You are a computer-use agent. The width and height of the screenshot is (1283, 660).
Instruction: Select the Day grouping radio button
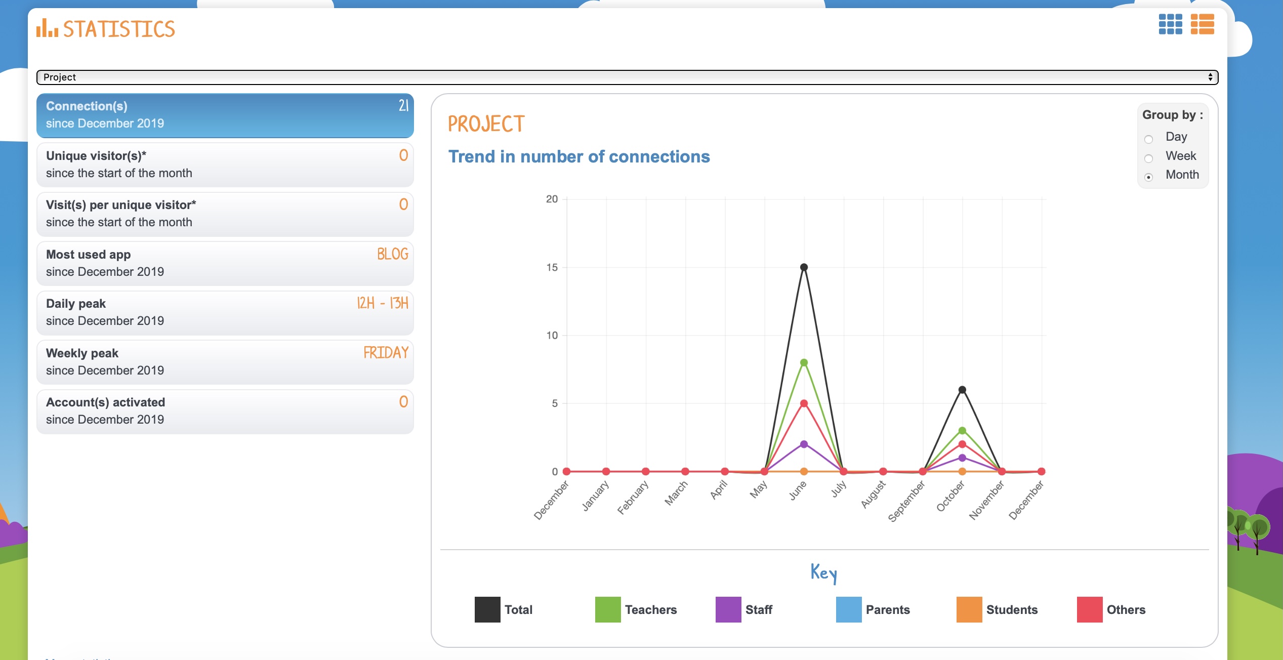(x=1148, y=139)
